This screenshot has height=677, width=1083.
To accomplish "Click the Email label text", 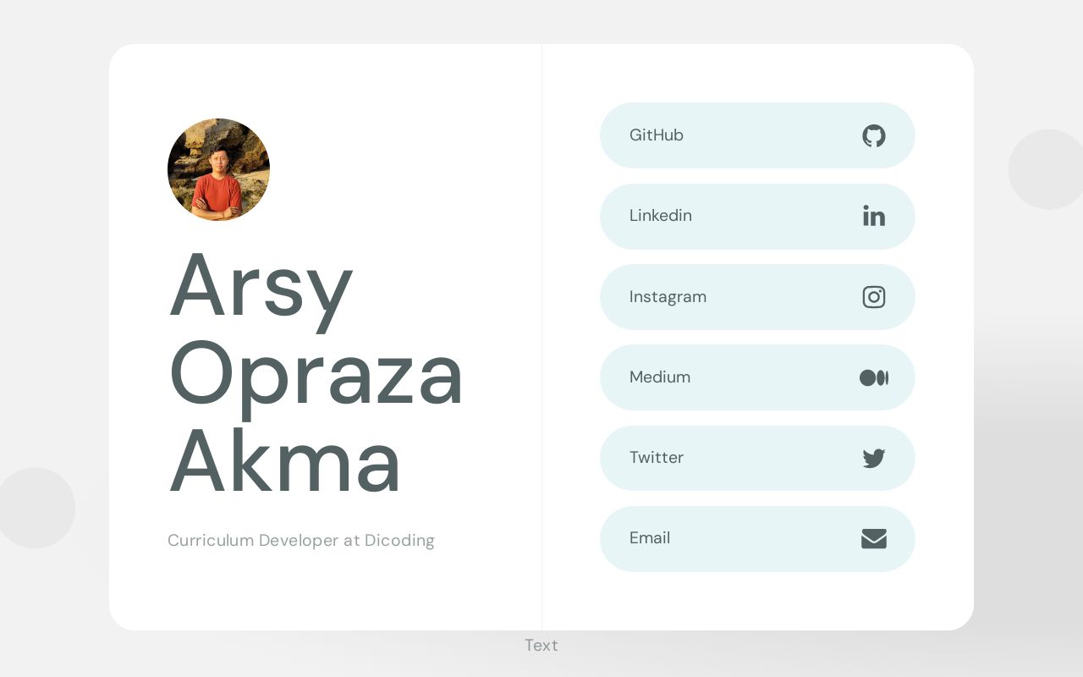I will tap(650, 538).
